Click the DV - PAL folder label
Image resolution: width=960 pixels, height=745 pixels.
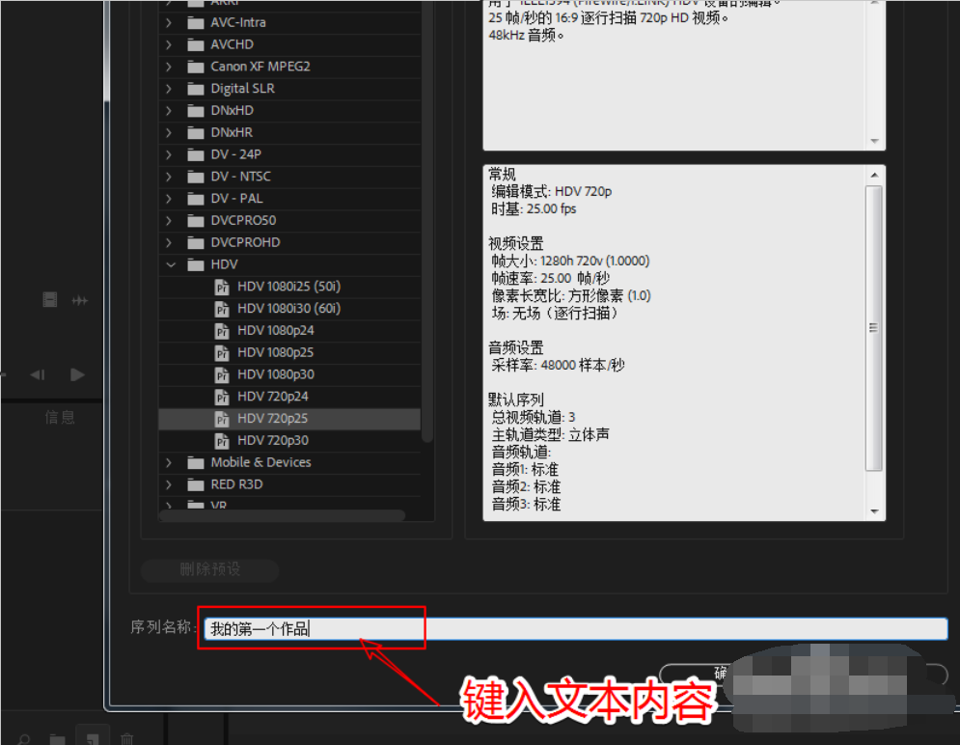click(x=236, y=199)
